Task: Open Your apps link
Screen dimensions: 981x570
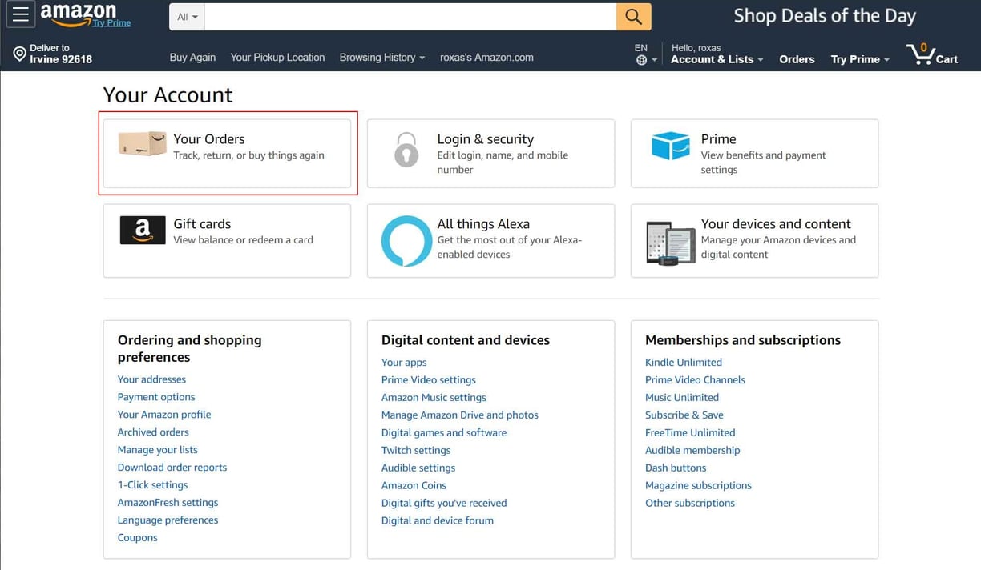Action: click(404, 363)
